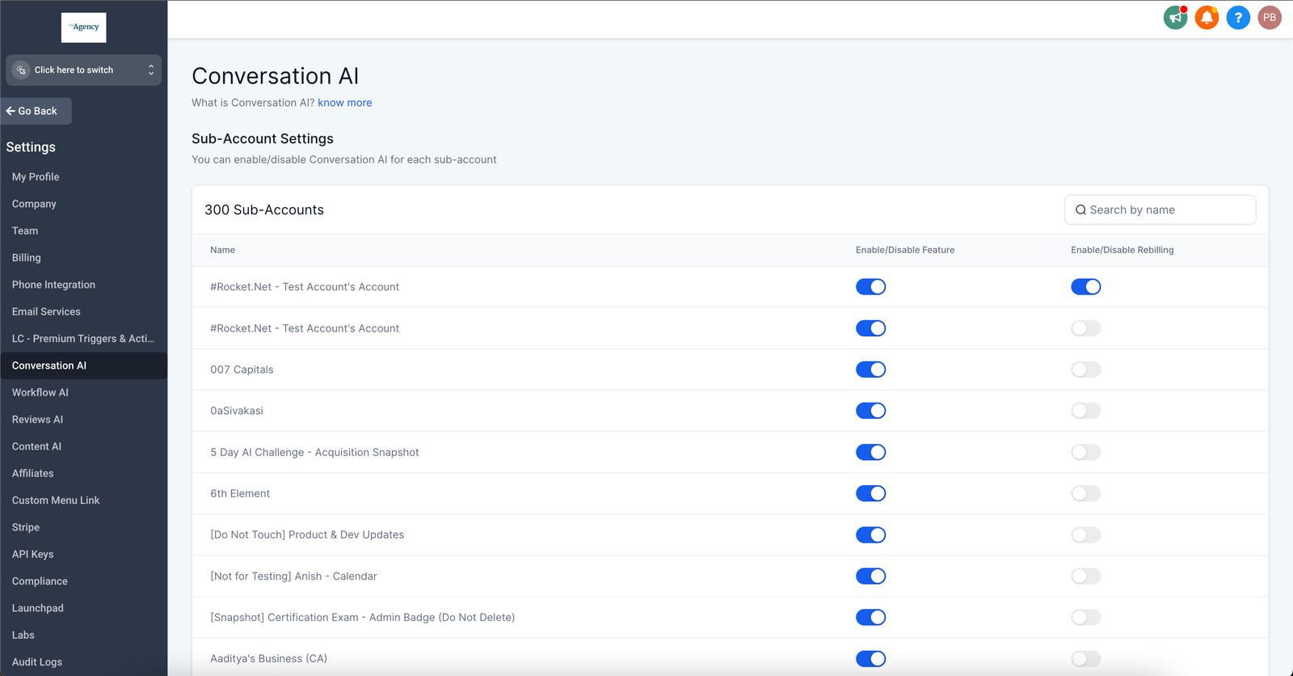This screenshot has height=676, width=1293.
Task: Click the magnifier icon in search box
Action: (x=1080, y=210)
